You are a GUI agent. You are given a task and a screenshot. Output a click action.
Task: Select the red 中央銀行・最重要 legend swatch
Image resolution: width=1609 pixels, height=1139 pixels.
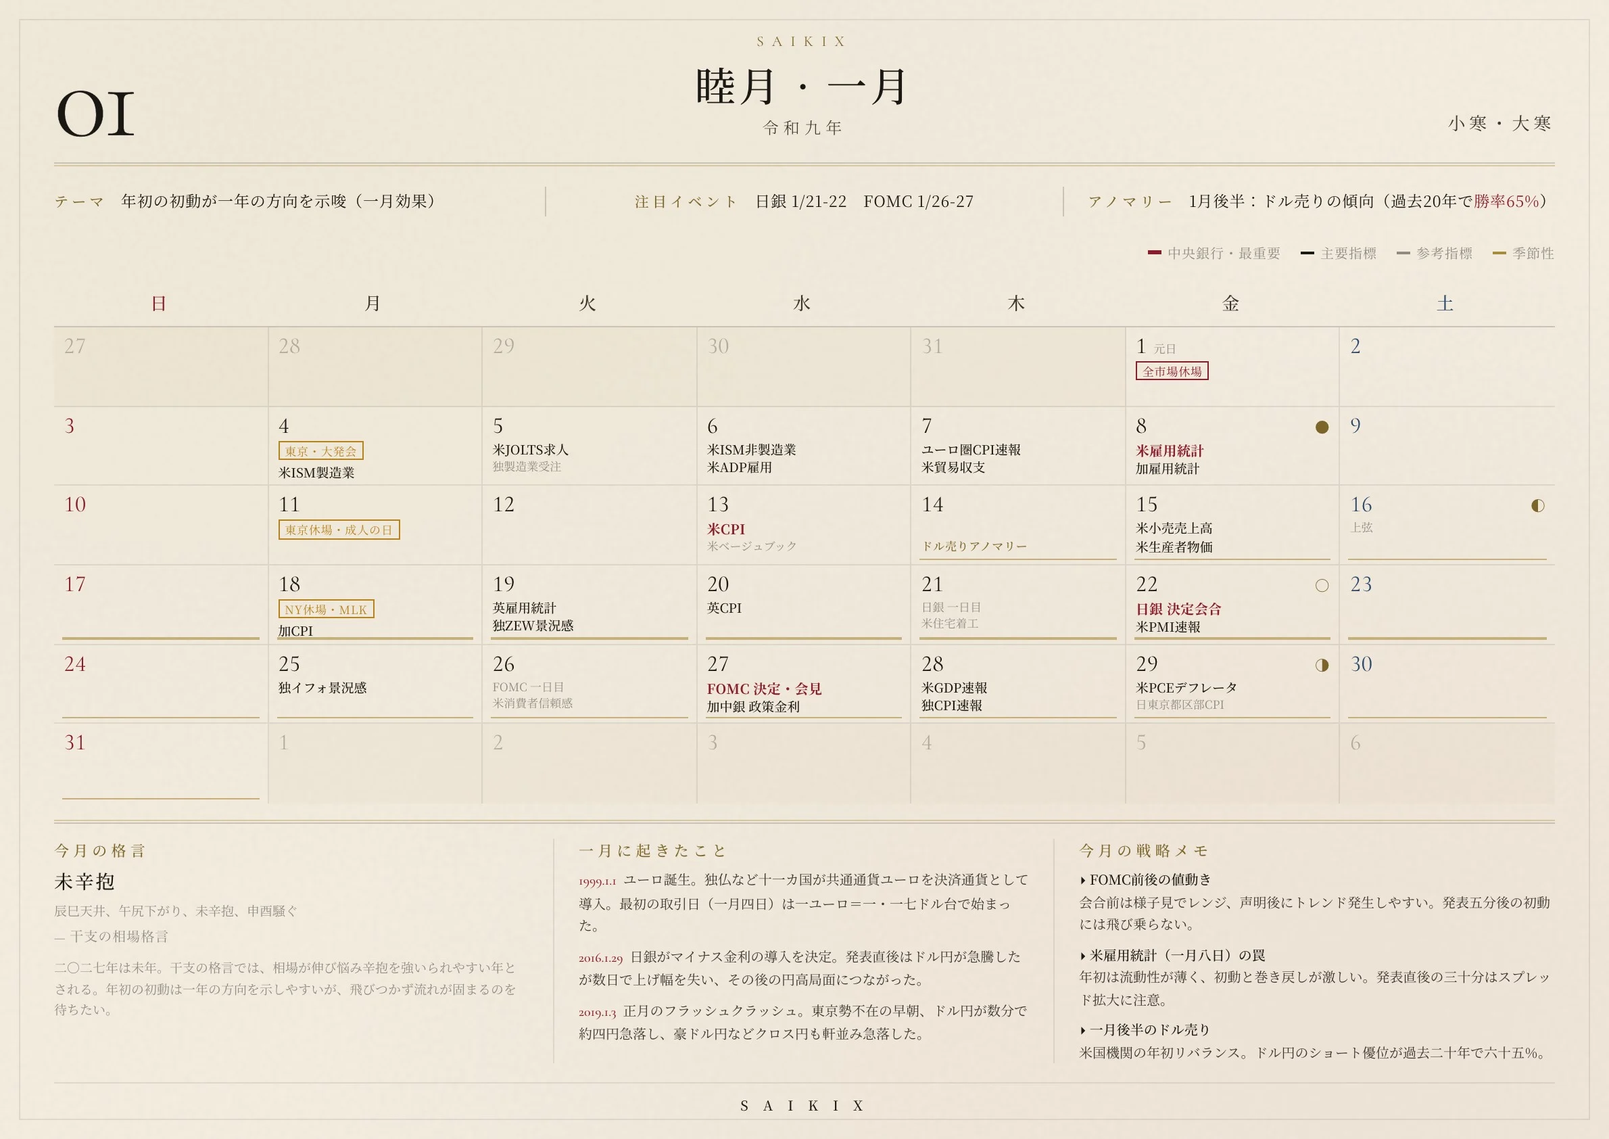(1154, 252)
